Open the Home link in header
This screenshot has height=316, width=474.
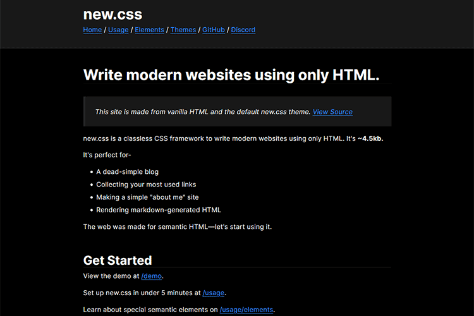point(92,30)
